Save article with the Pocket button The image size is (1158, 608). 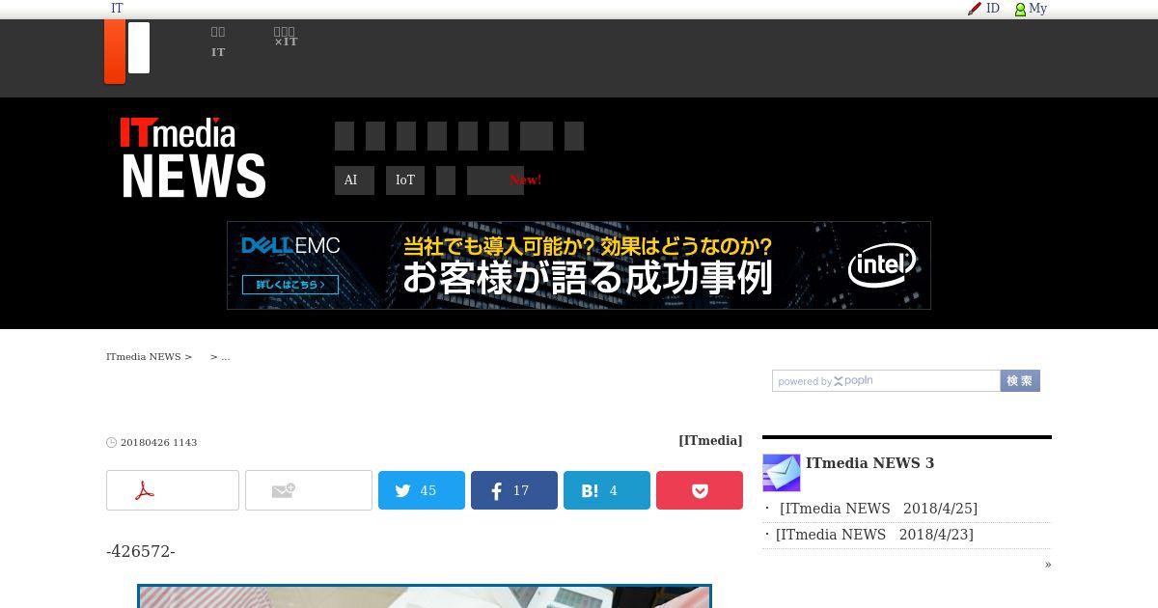[x=700, y=490]
